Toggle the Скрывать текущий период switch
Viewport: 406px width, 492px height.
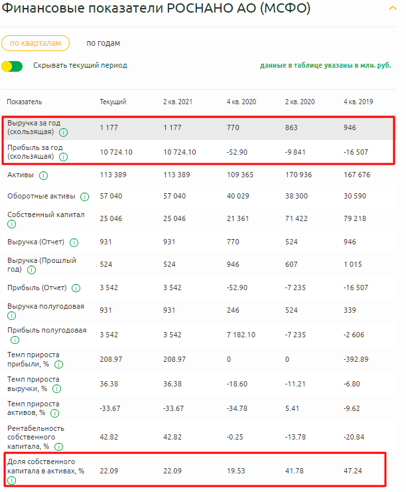tap(12, 66)
